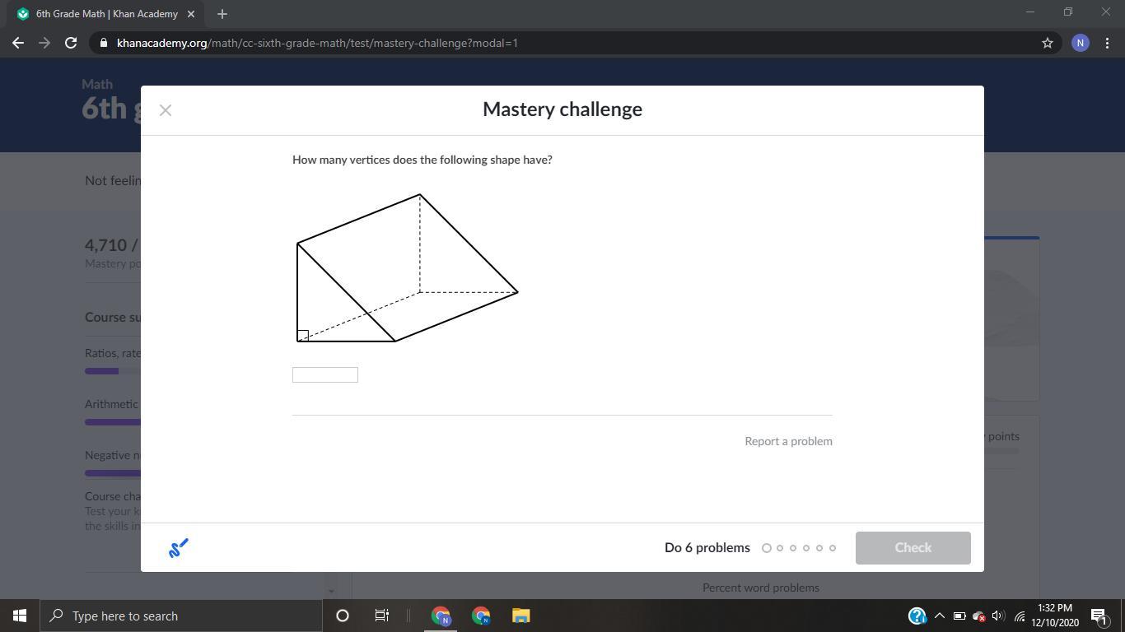Open the Windows Start menu

20,616
